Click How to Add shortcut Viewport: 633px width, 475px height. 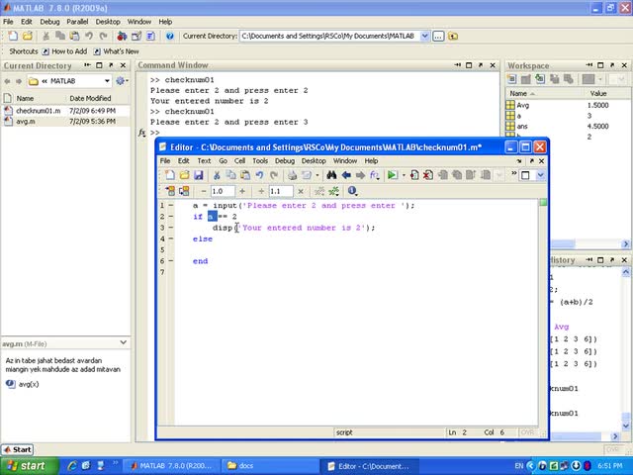click(65, 51)
